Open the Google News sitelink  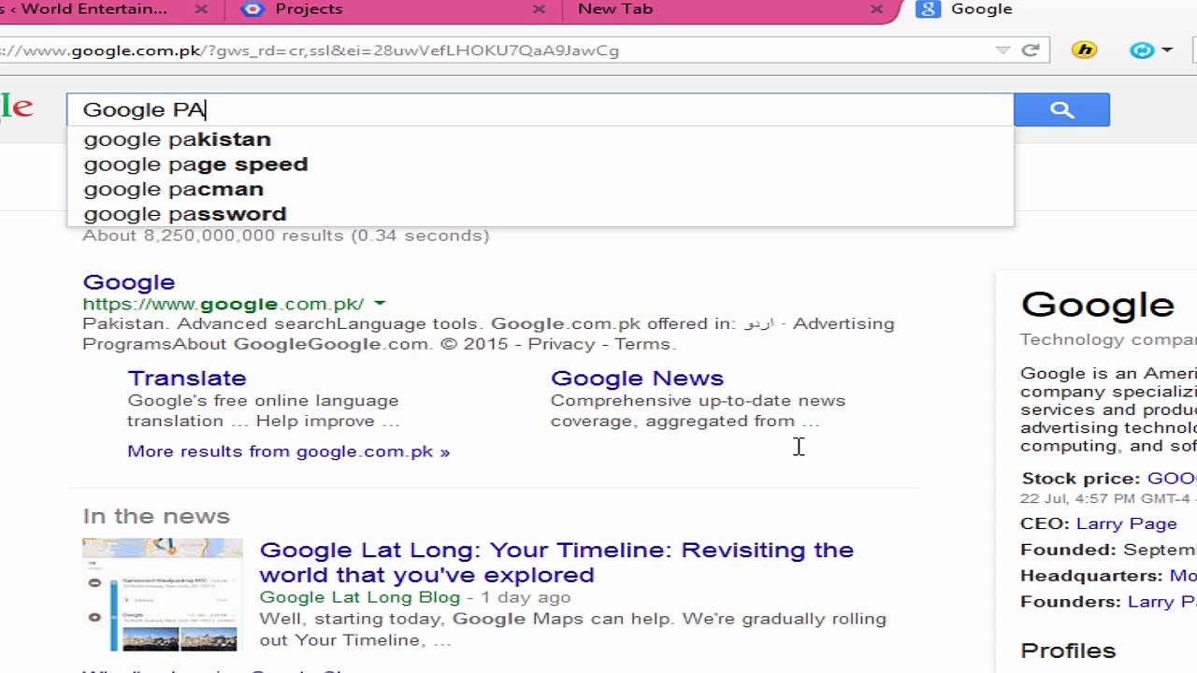(637, 378)
